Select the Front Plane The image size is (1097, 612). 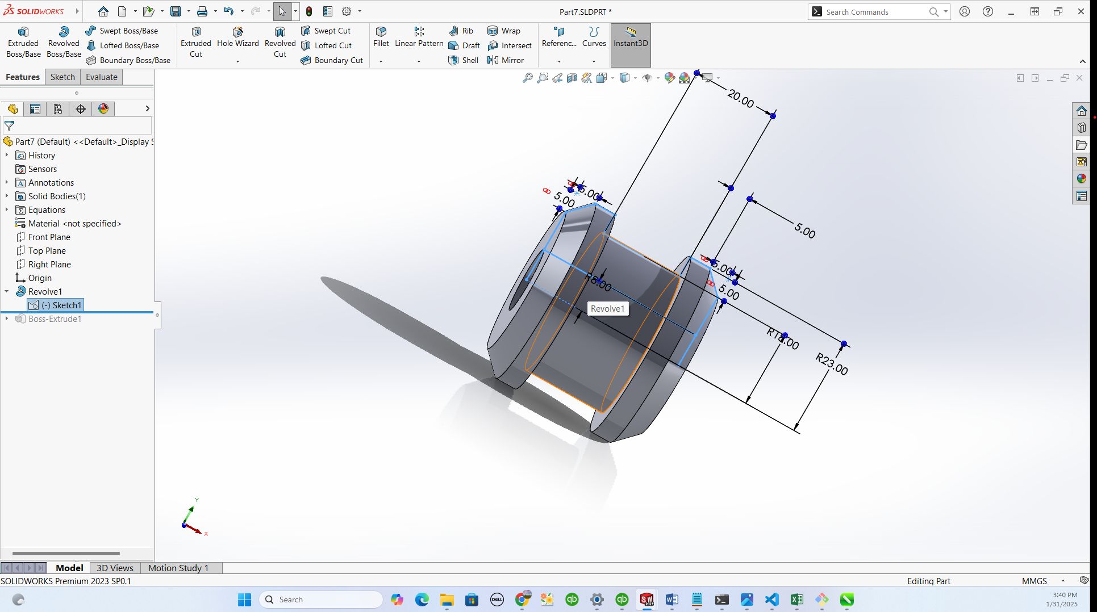pyautogui.click(x=43, y=237)
